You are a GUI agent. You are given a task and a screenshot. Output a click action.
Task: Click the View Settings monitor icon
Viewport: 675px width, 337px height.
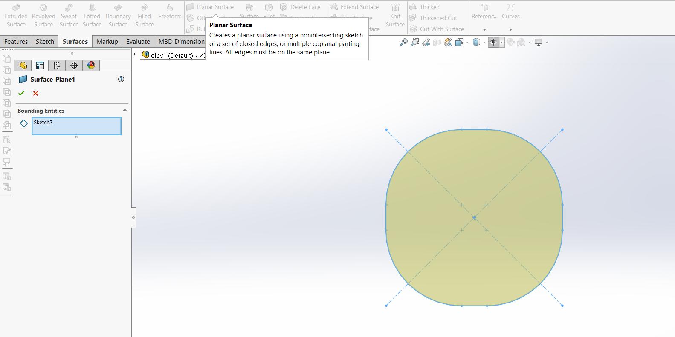point(539,42)
